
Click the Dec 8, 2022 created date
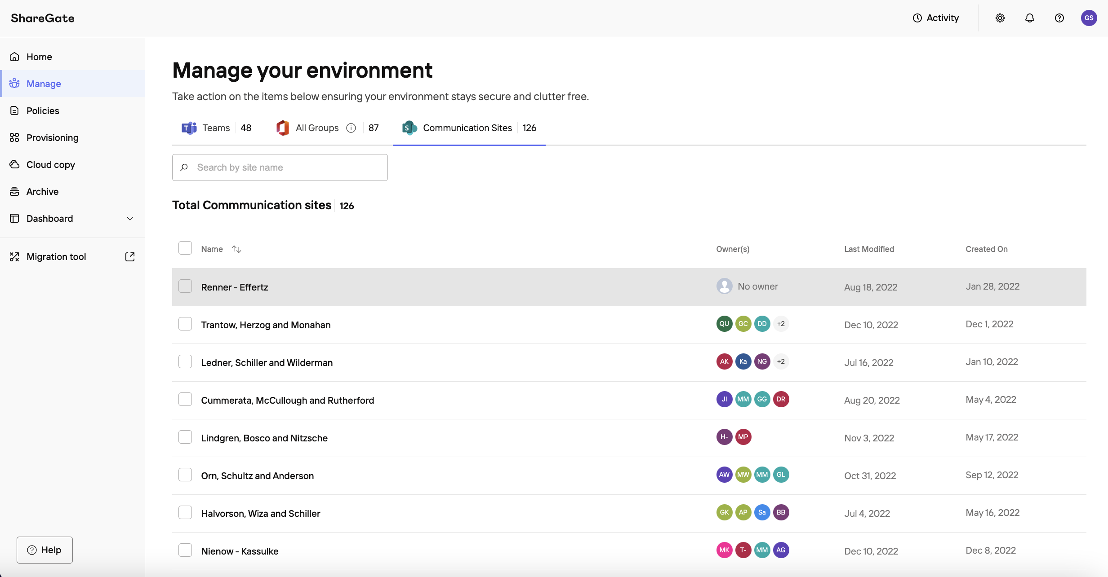[x=991, y=550]
